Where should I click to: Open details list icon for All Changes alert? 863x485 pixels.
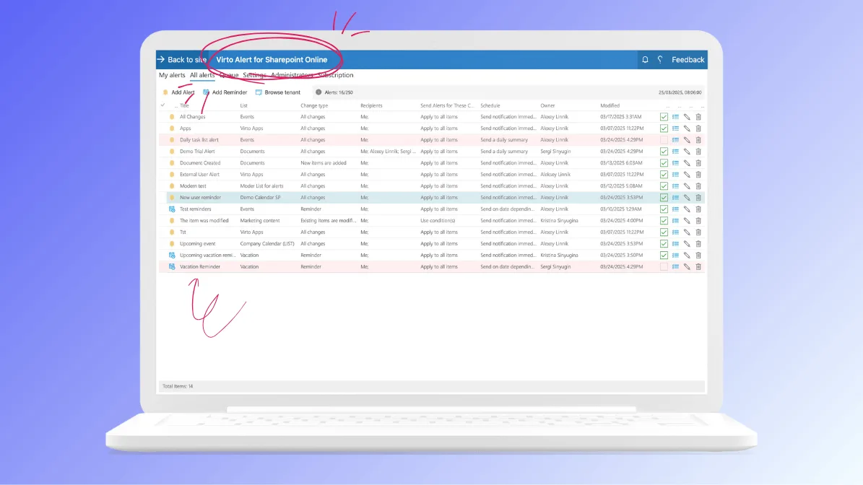pyautogui.click(x=675, y=116)
